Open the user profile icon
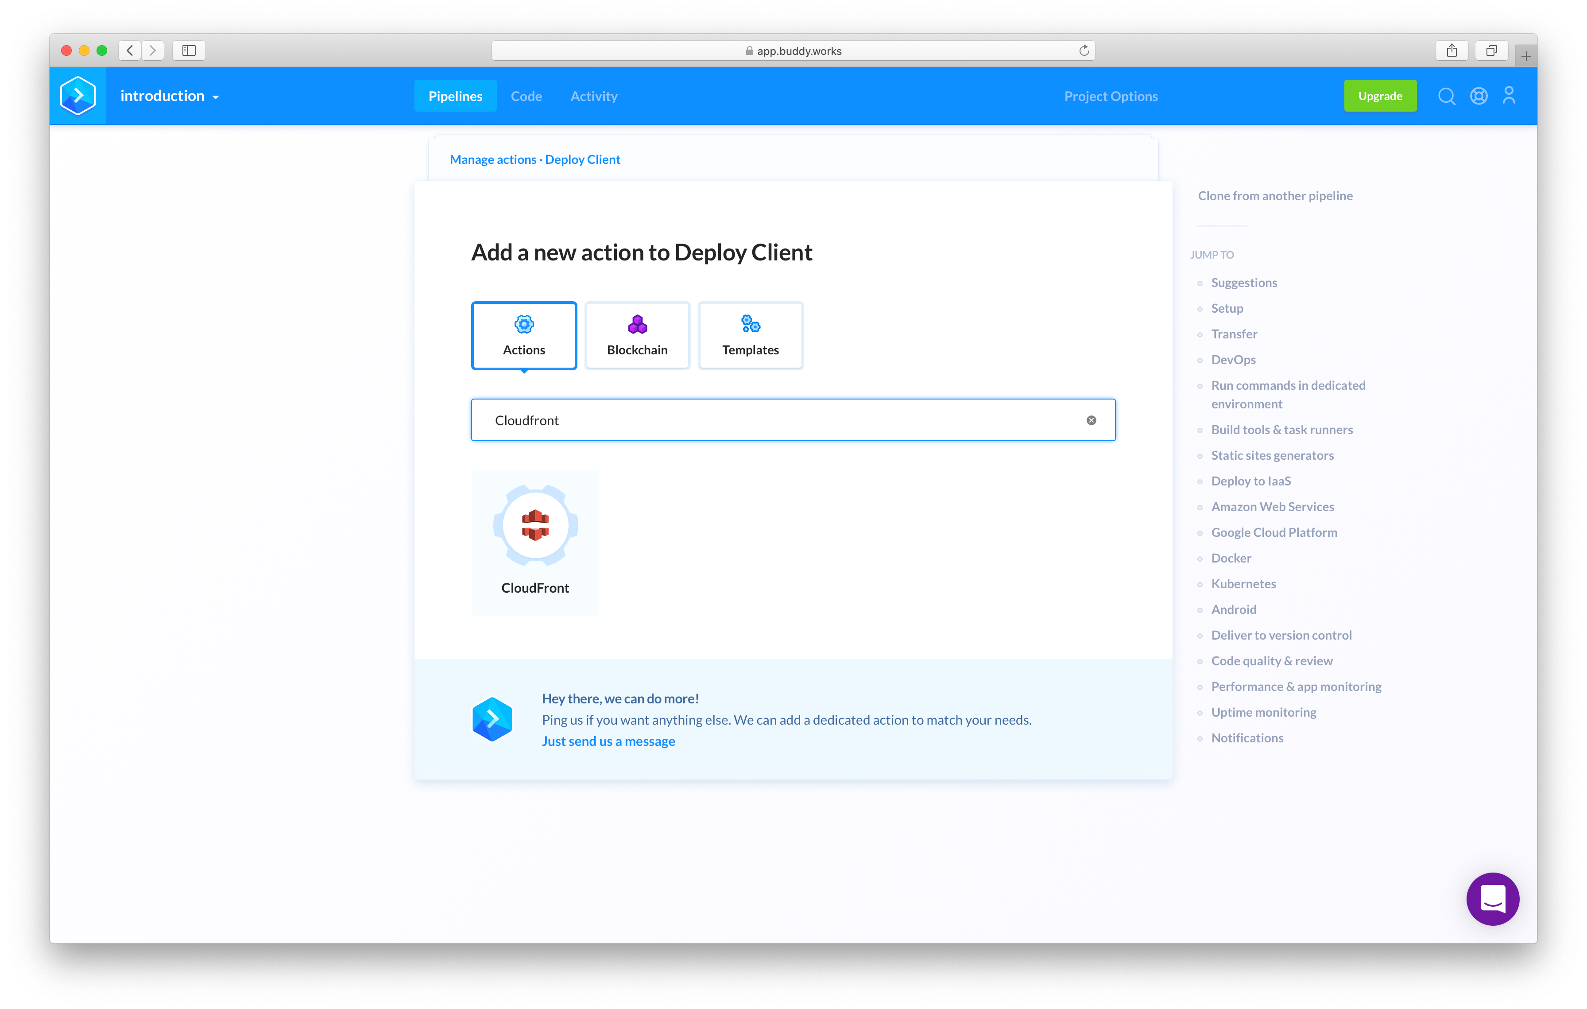The height and width of the screenshot is (1009, 1587). pos(1509,96)
